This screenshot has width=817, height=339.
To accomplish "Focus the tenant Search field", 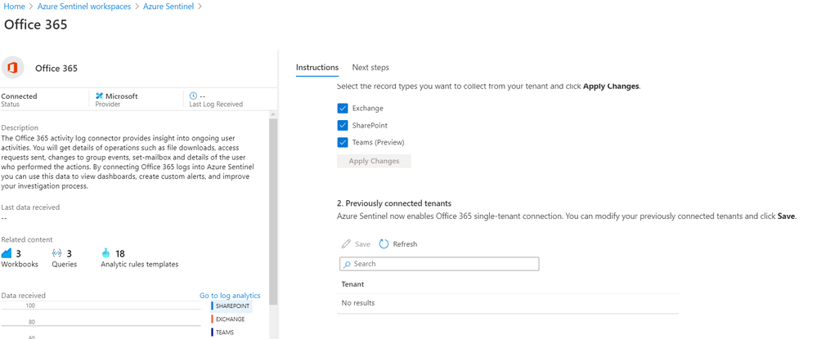I will (439, 264).
